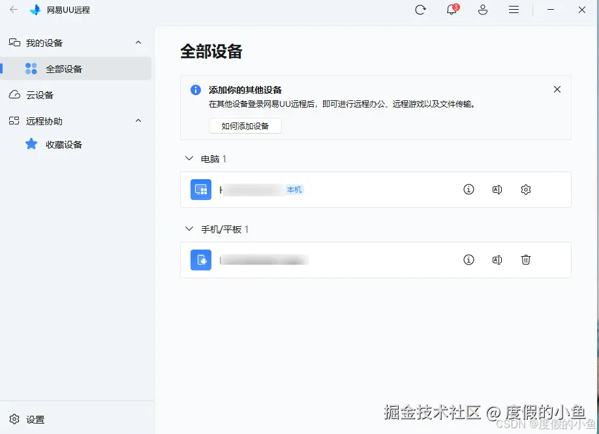View info of the computer device
This screenshot has height=434, width=599.
click(468, 189)
